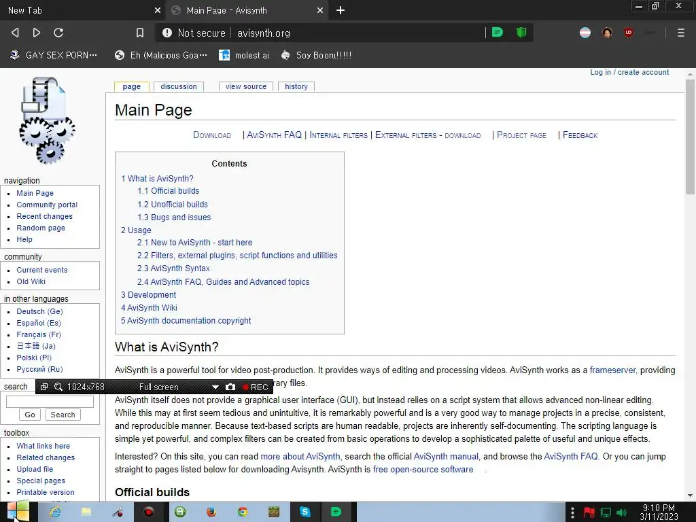Open 'Recent changes' in navigation
The image size is (696, 522).
pos(44,216)
